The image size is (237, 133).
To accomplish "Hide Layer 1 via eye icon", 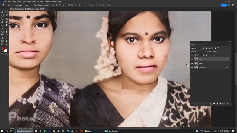I will (192, 63).
